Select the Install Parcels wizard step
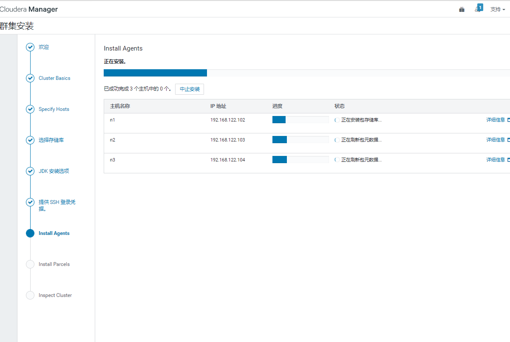 click(x=54, y=264)
